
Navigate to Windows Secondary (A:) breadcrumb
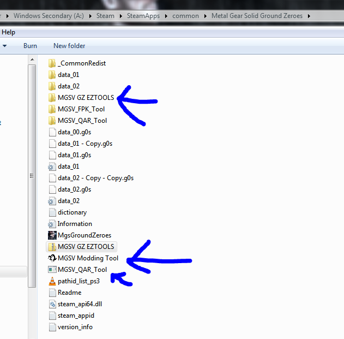click(49, 16)
